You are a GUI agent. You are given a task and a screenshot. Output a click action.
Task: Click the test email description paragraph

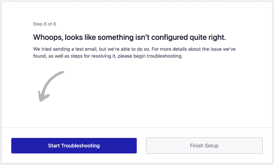(x=134, y=53)
